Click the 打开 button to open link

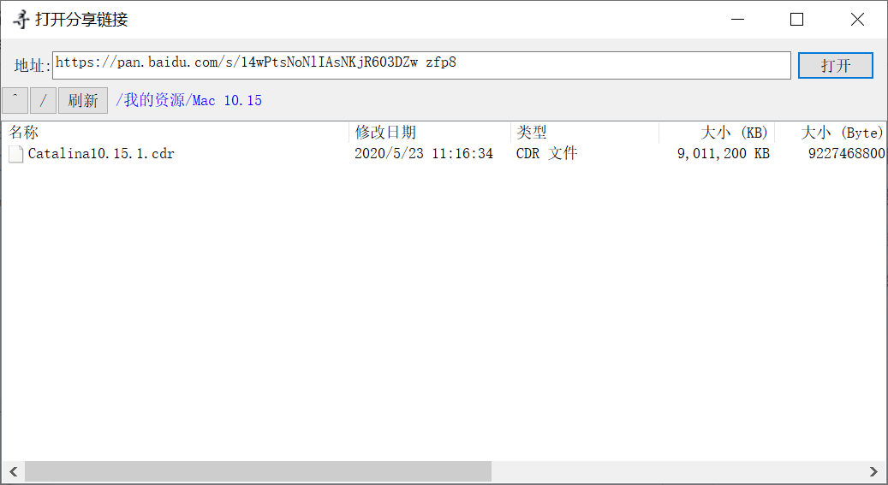pos(835,66)
